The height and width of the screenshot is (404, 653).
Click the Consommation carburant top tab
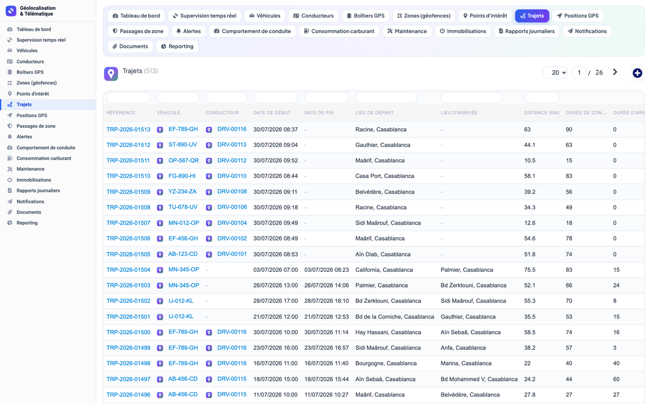tap(339, 31)
